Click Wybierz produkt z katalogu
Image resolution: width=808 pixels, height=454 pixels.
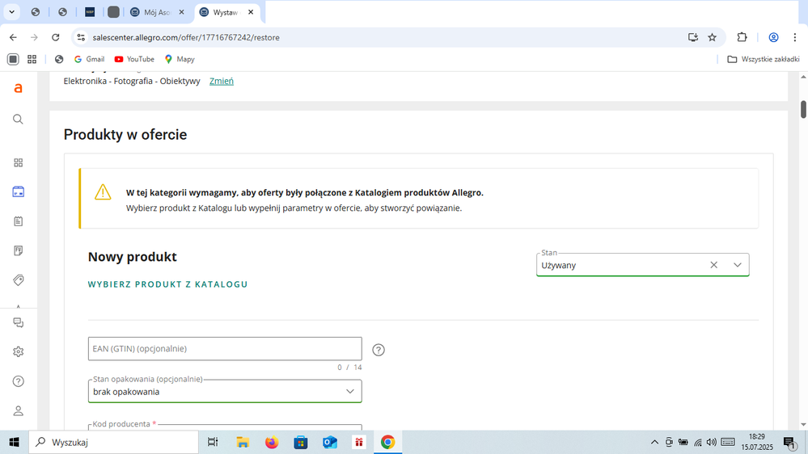click(x=167, y=284)
